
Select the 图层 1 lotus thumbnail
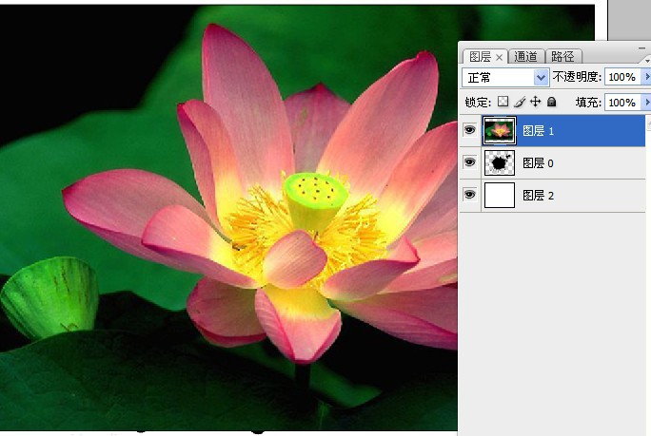coord(500,130)
